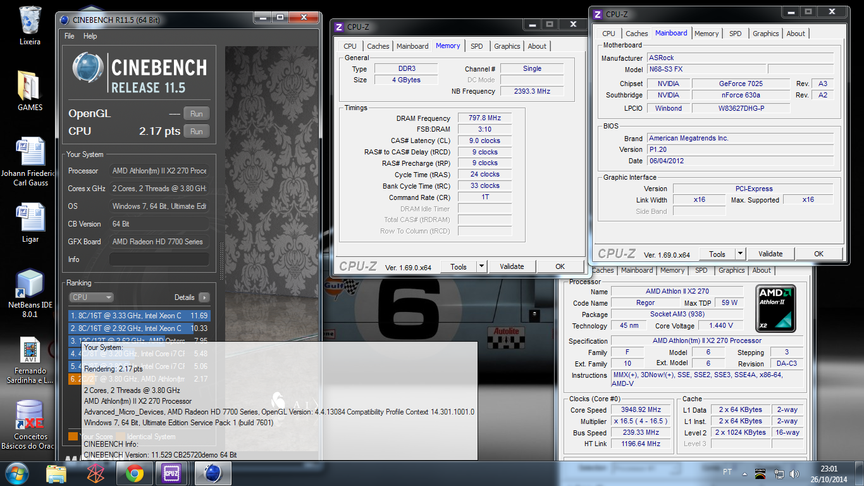Click the Code Name value Regor
864x486 pixels.
tap(645, 303)
